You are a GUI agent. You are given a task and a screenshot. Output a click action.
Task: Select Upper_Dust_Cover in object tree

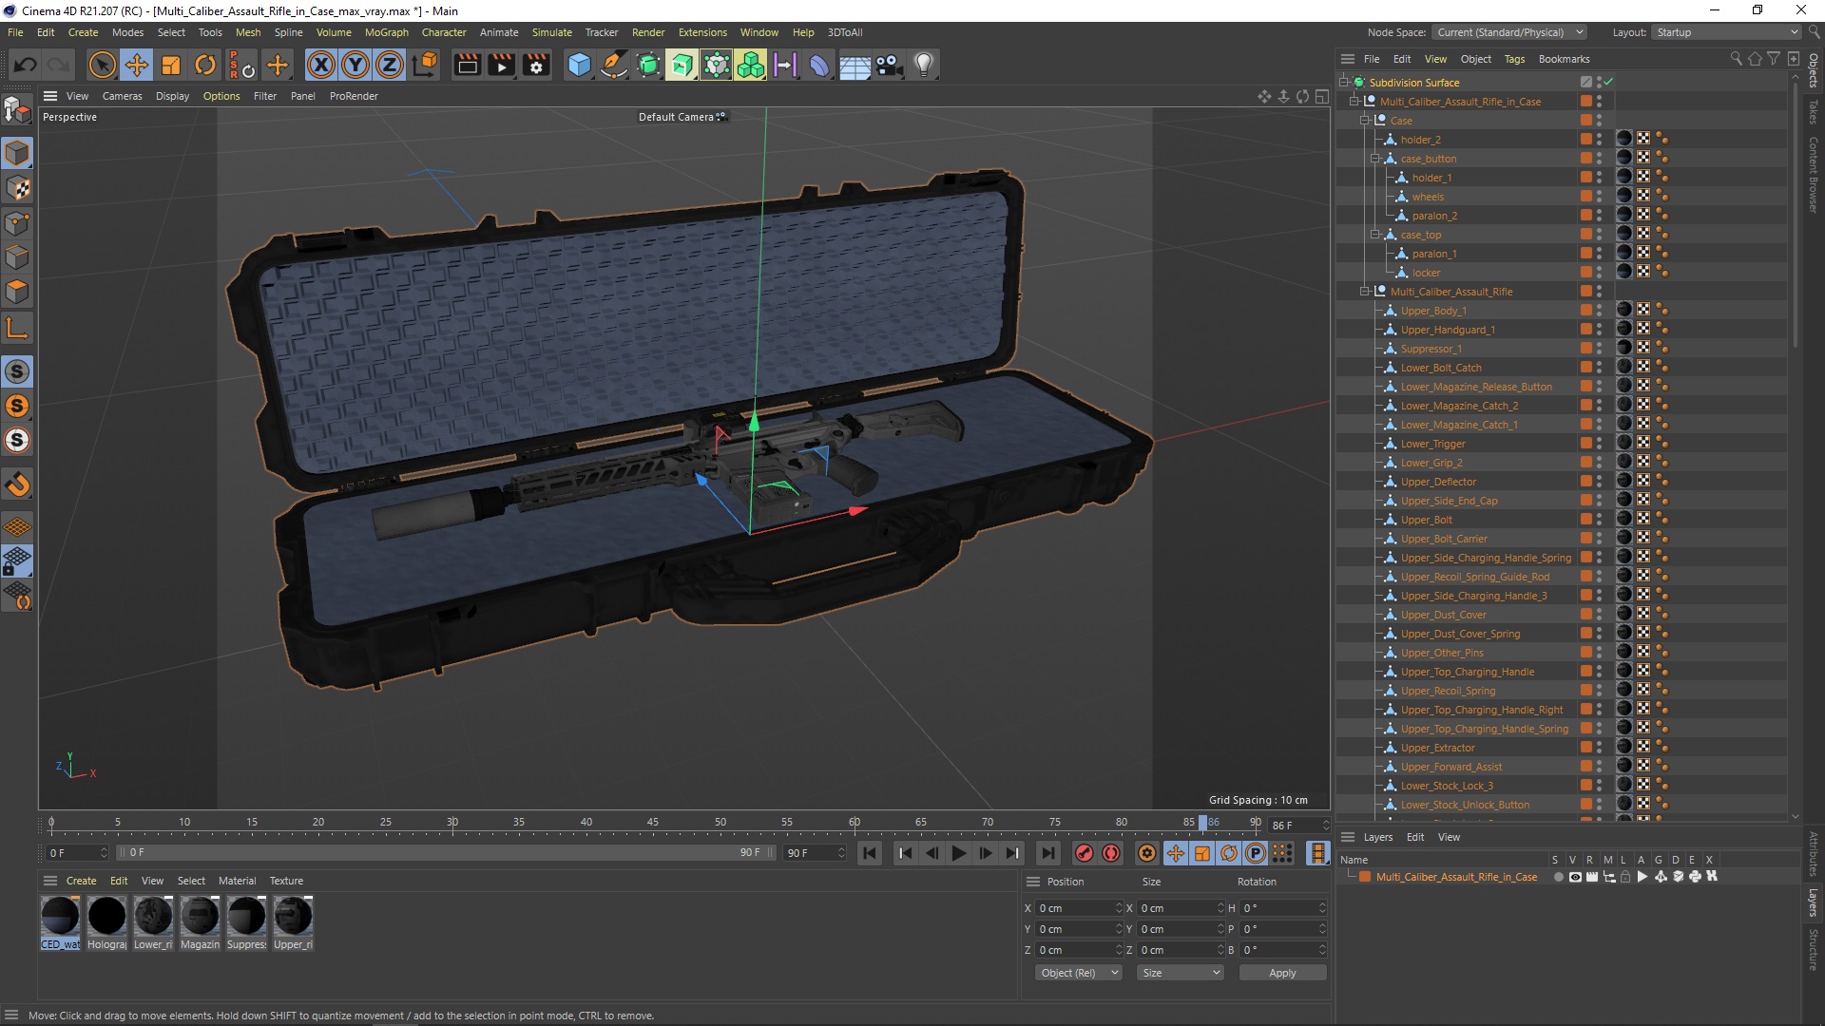tap(1443, 615)
